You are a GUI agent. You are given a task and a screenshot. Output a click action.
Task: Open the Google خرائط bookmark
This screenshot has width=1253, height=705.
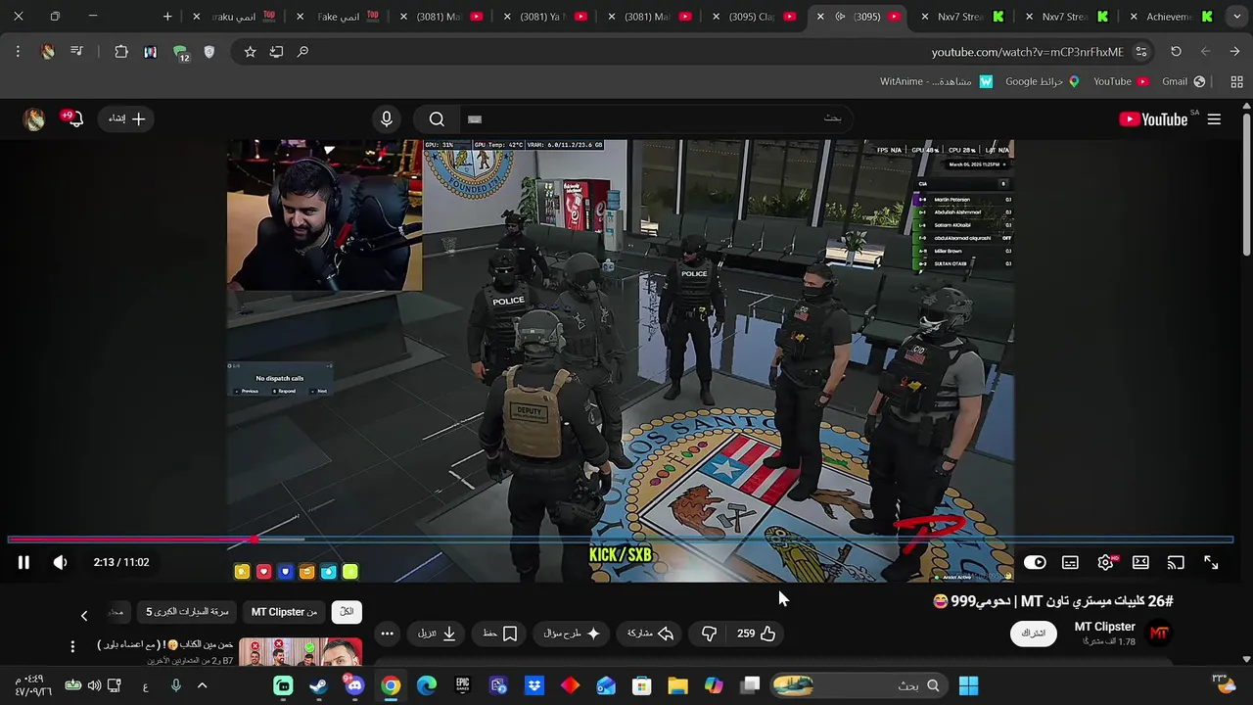(1043, 81)
